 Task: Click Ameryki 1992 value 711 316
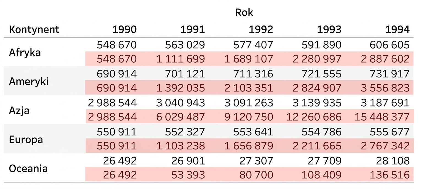click(253, 74)
